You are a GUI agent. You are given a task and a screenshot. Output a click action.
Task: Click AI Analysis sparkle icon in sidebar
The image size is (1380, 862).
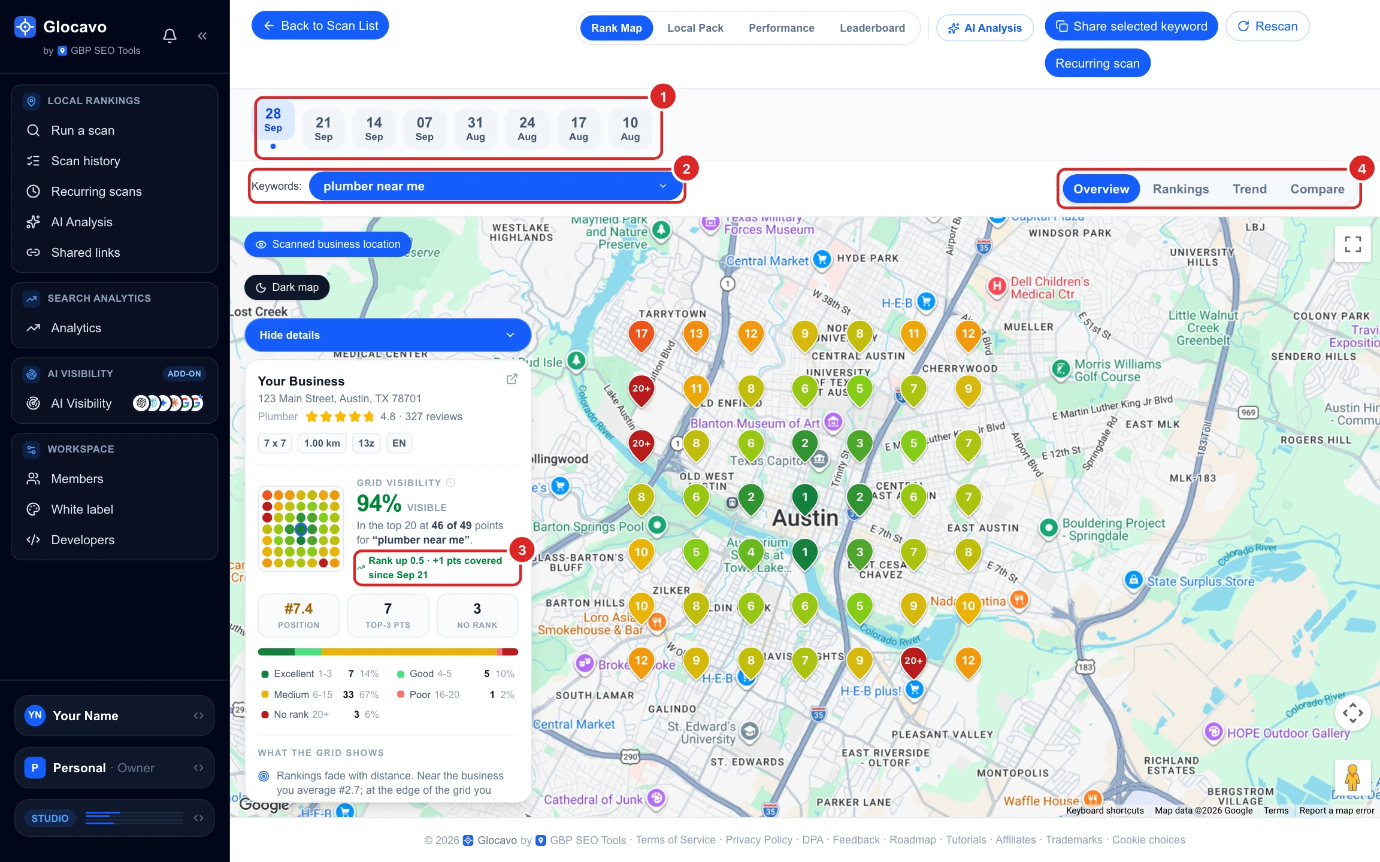pos(34,222)
